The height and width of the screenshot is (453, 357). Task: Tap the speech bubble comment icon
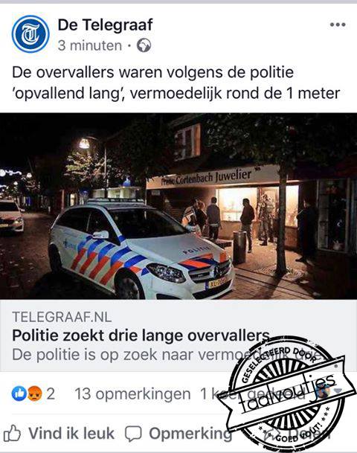[133, 434]
